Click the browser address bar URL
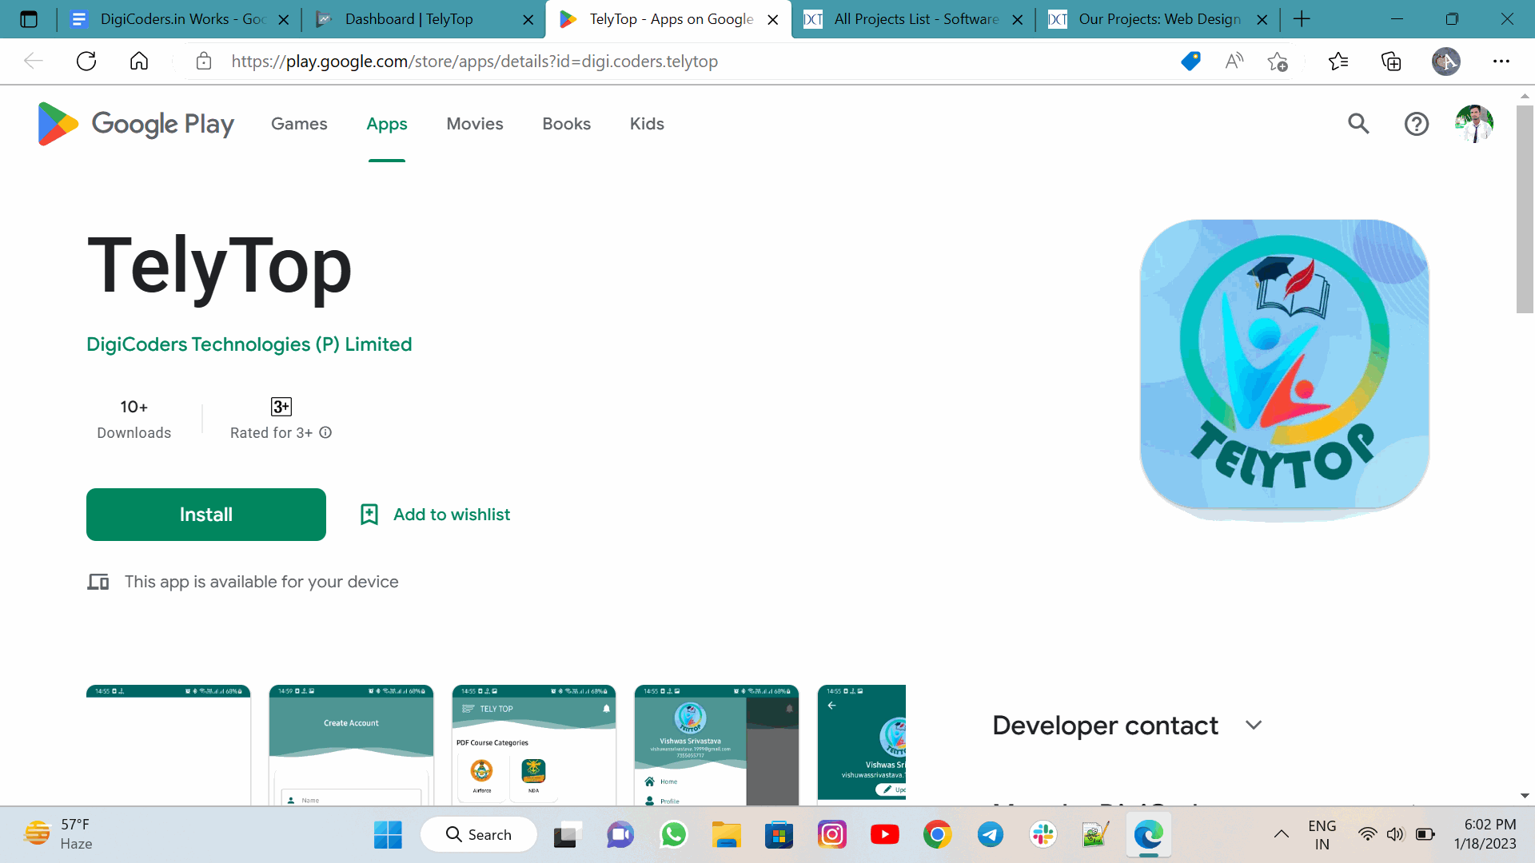Viewport: 1535px width, 863px height. [474, 62]
